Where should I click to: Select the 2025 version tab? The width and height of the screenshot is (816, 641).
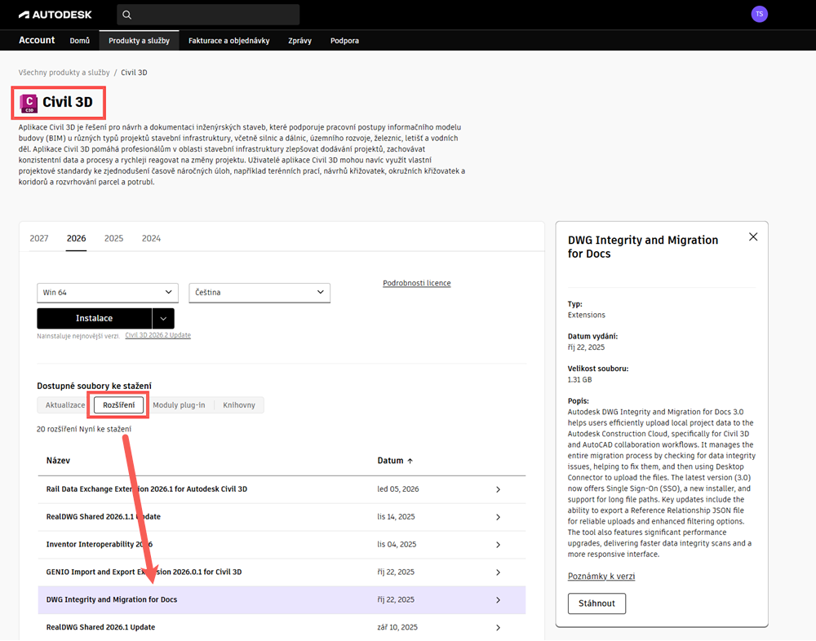point(113,238)
